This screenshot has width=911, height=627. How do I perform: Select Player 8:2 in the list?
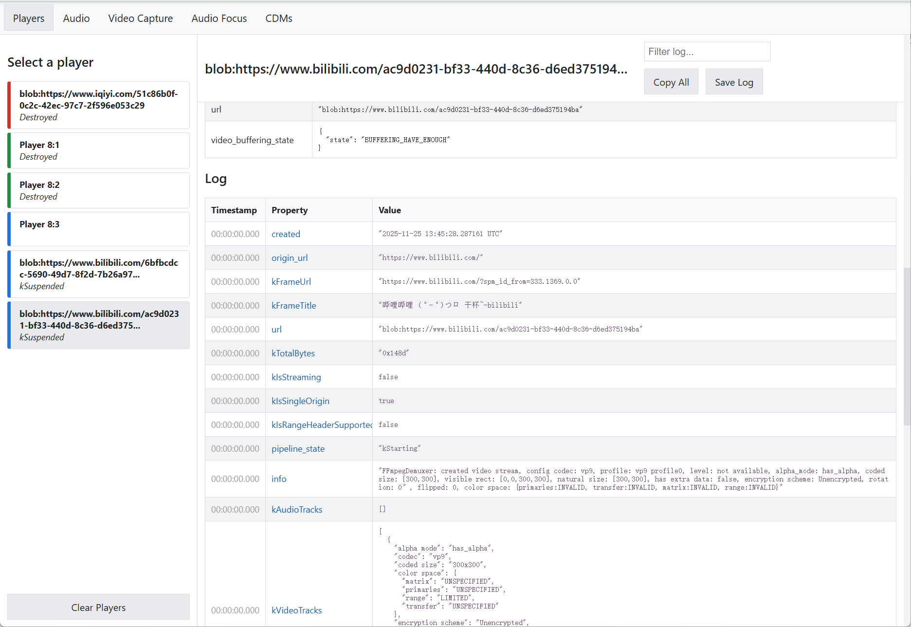(x=99, y=190)
